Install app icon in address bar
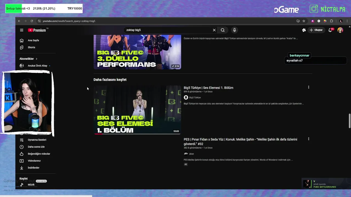This screenshot has width=351, height=197. pos(298,21)
